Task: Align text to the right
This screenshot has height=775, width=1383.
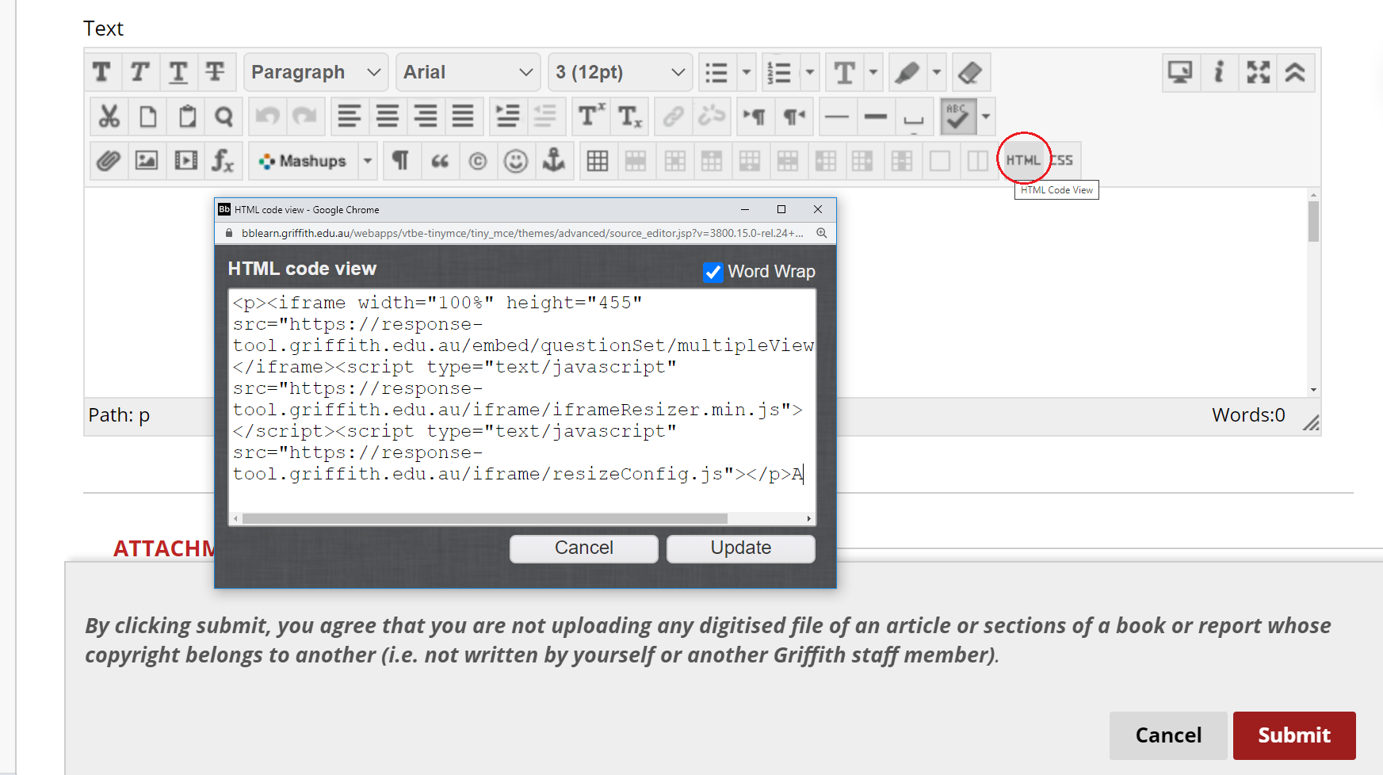Action: (426, 116)
